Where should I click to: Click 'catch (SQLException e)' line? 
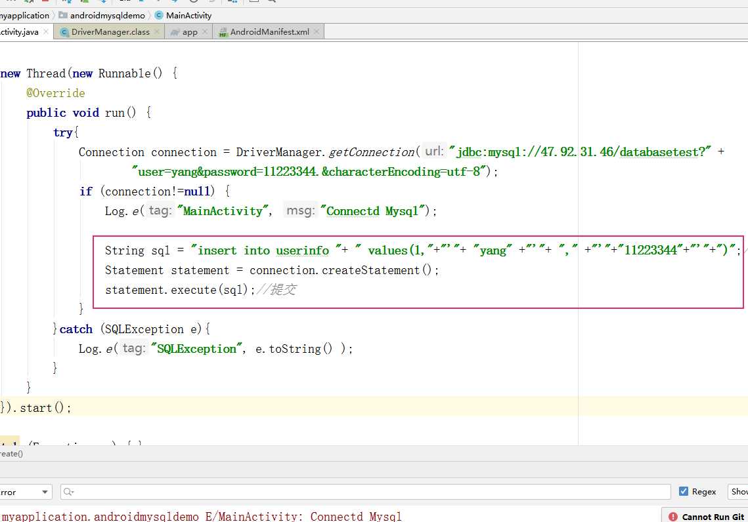[x=131, y=329]
